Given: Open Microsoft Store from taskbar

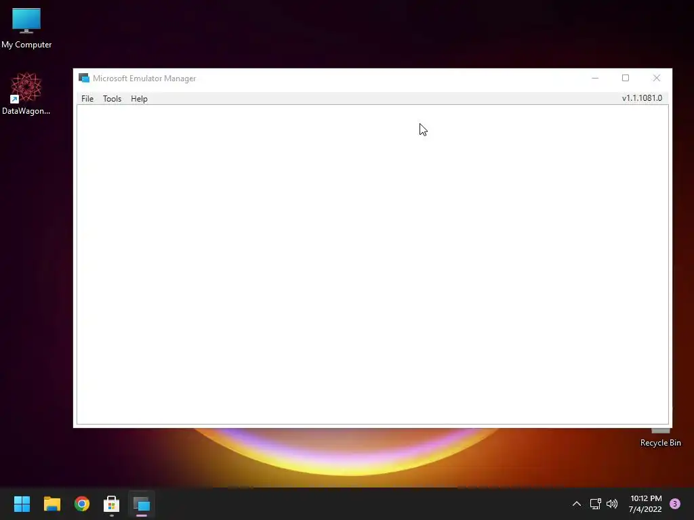Looking at the screenshot, I should click(112, 504).
